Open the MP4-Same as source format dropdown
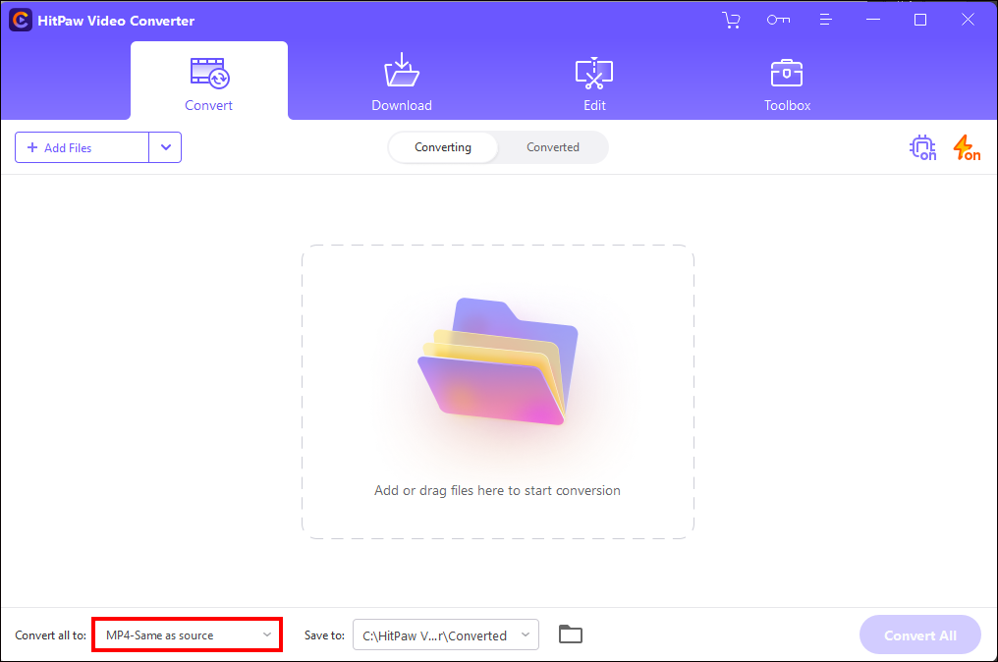998x662 pixels. click(x=187, y=634)
